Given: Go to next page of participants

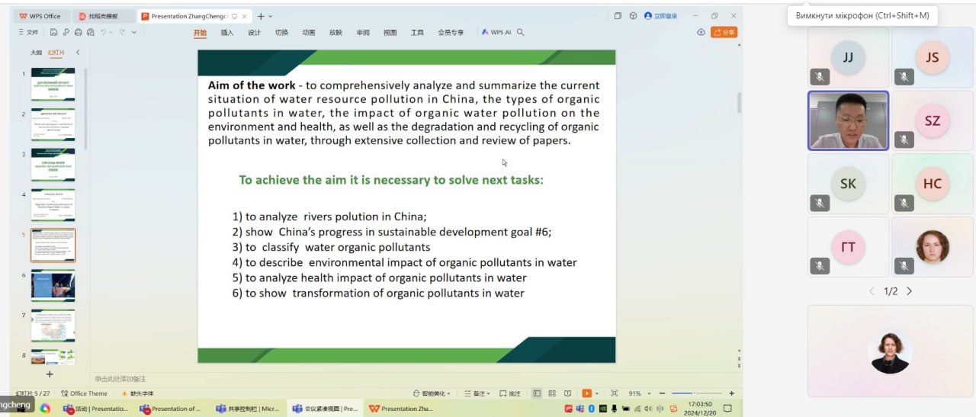Looking at the screenshot, I should click(909, 291).
